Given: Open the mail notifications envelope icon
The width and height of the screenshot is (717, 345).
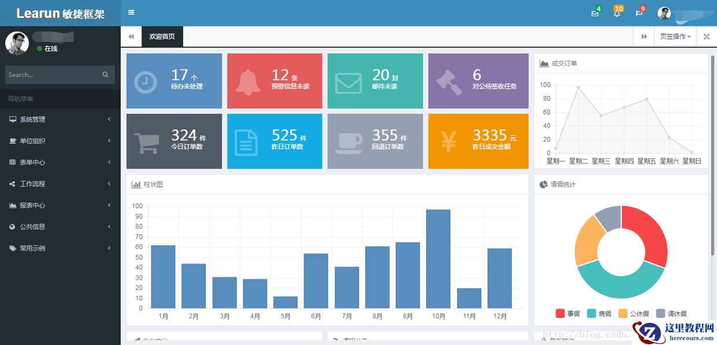Looking at the screenshot, I should click(x=595, y=13).
